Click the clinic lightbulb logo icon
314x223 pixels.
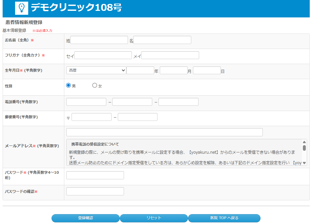tap(22, 8)
